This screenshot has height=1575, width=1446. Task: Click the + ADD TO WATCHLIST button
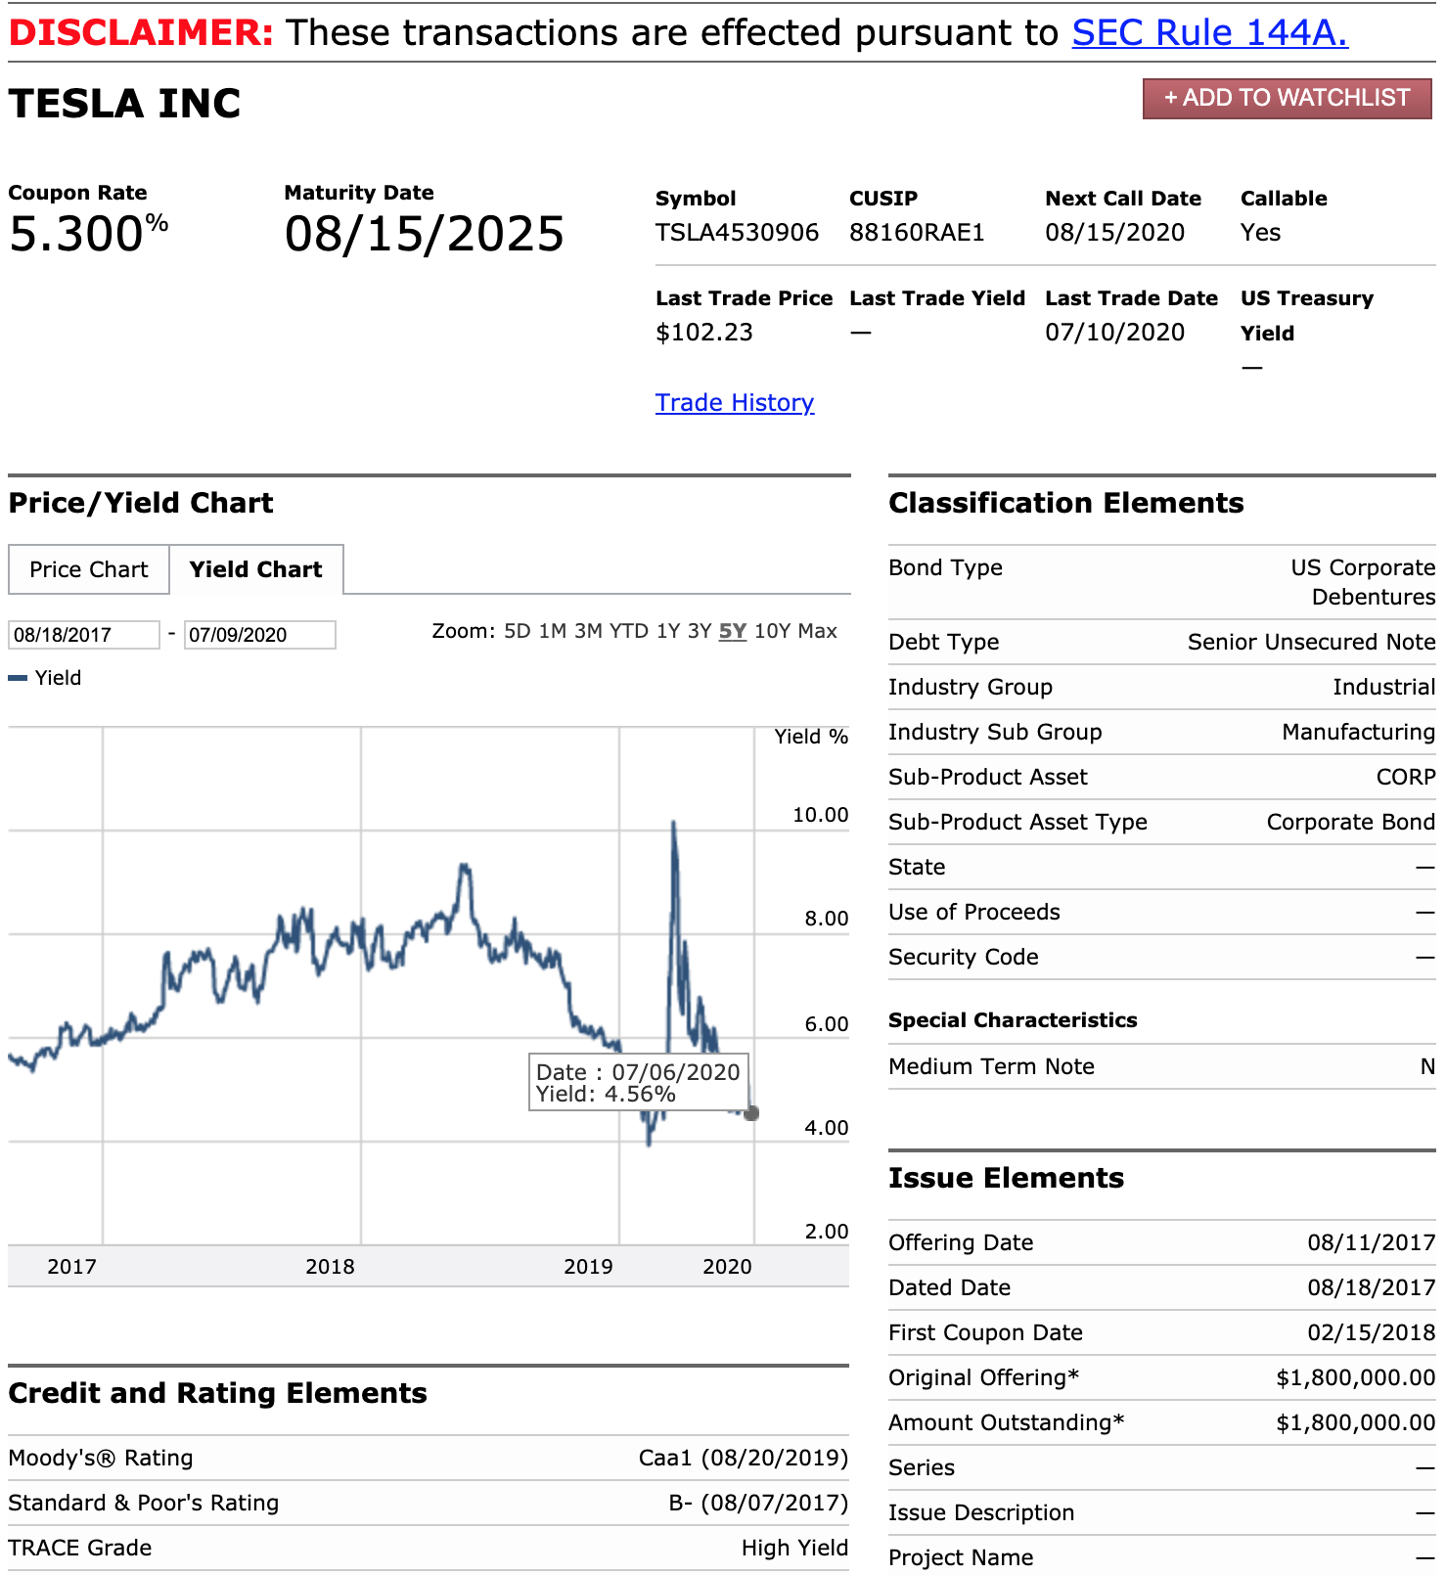click(1286, 98)
